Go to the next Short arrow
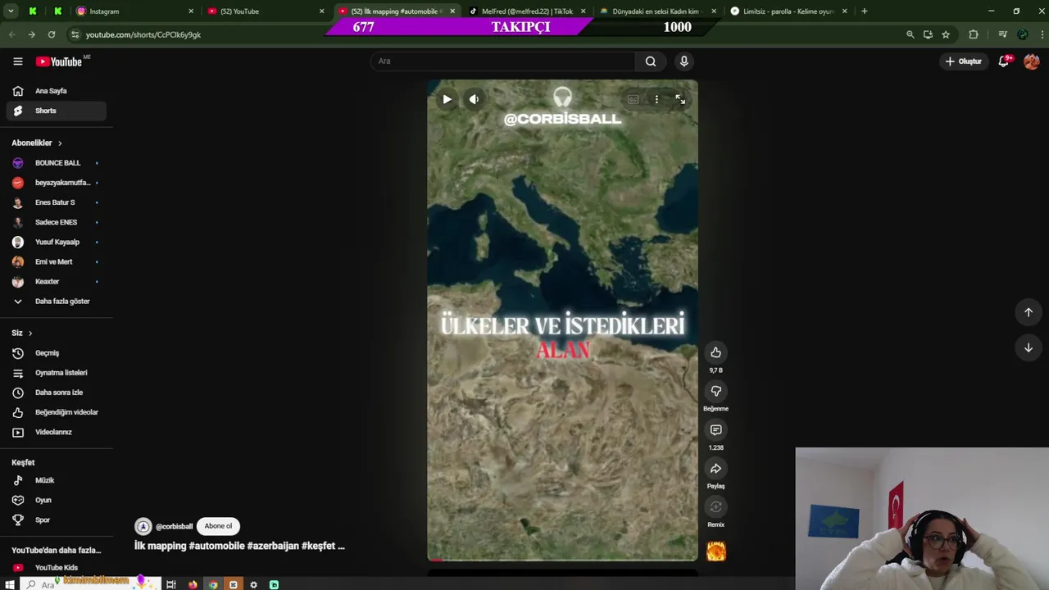 [1029, 347]
